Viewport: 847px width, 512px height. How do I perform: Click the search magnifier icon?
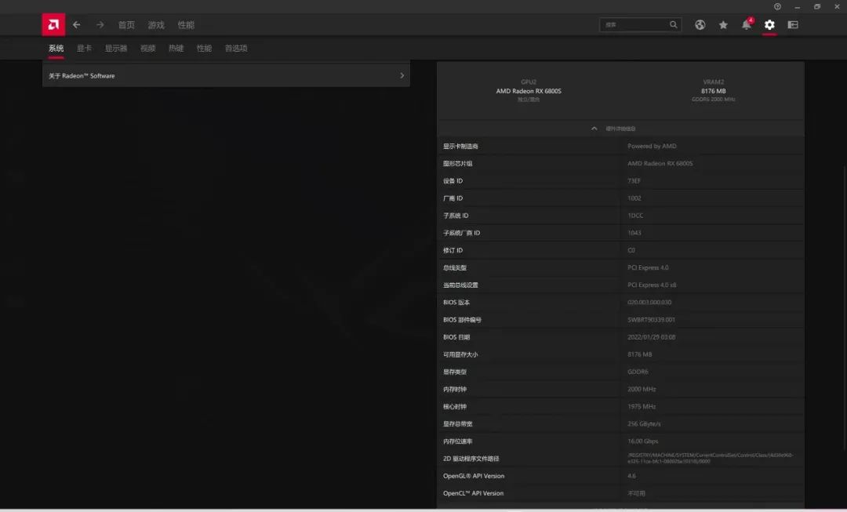point(673,25)
